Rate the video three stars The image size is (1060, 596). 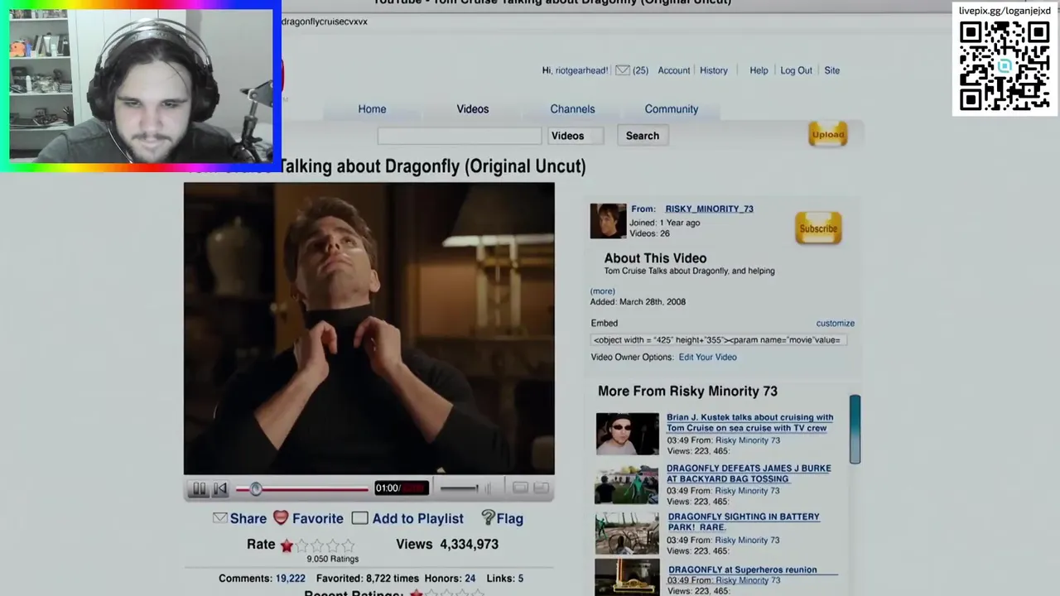317,546
